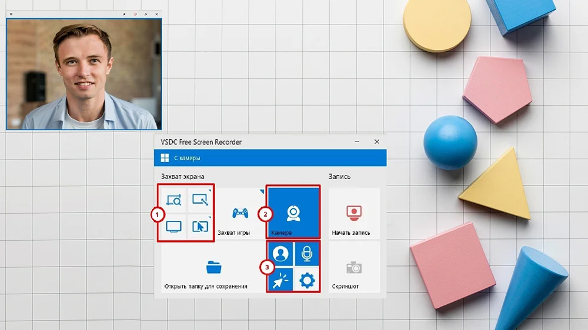Take a capture with the Скриншот button
Image resolution: width=588 pixels, height=330 pixels.
click(x=354, y=267)
